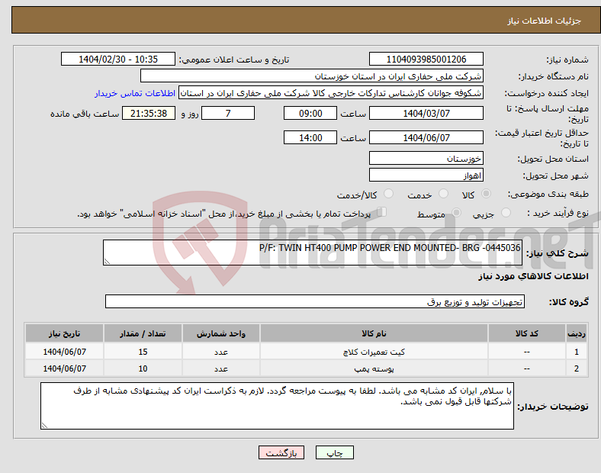This screenshot has height=473, width=601.
Task: Select the کالا radio button
Action: (x=486, y=194)
